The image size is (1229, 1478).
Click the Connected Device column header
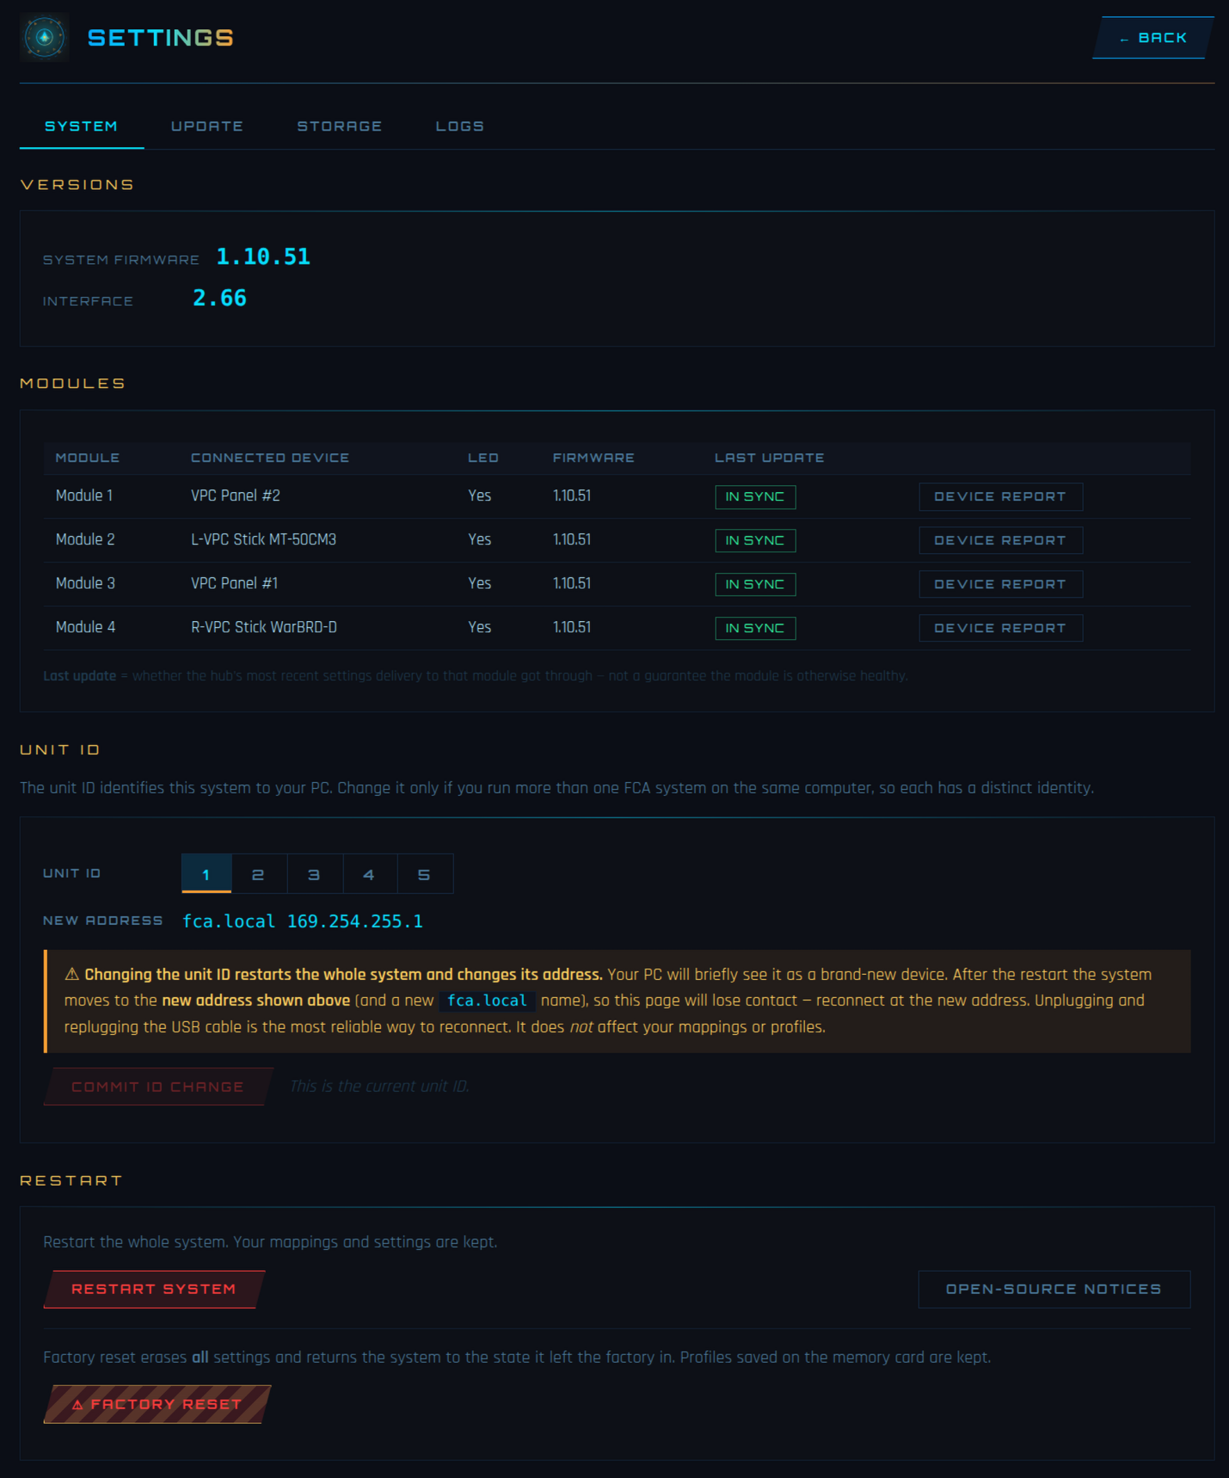point(270,458)
